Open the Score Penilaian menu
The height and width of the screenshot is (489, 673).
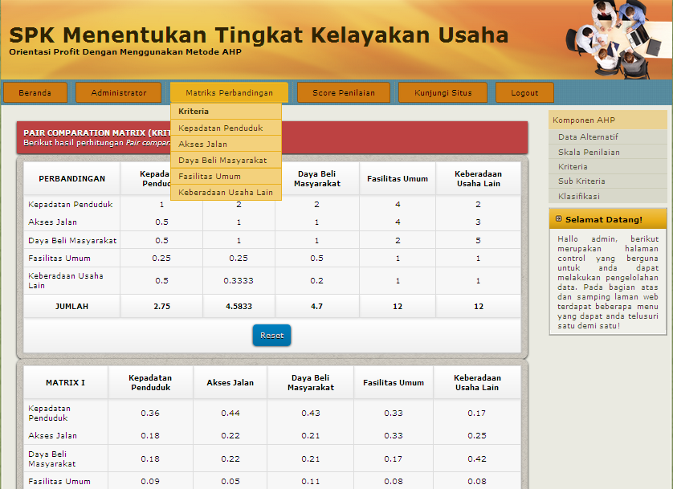pyautogui.click(x=343, y=92)
